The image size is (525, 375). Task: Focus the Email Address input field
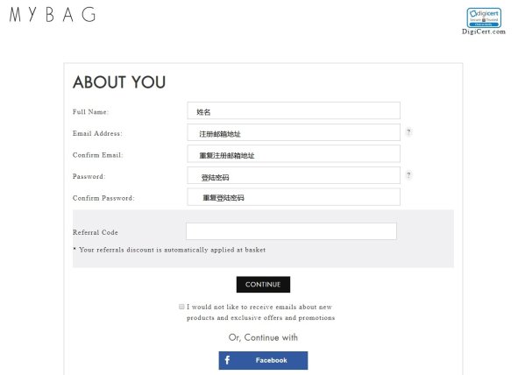coord(294,132)
